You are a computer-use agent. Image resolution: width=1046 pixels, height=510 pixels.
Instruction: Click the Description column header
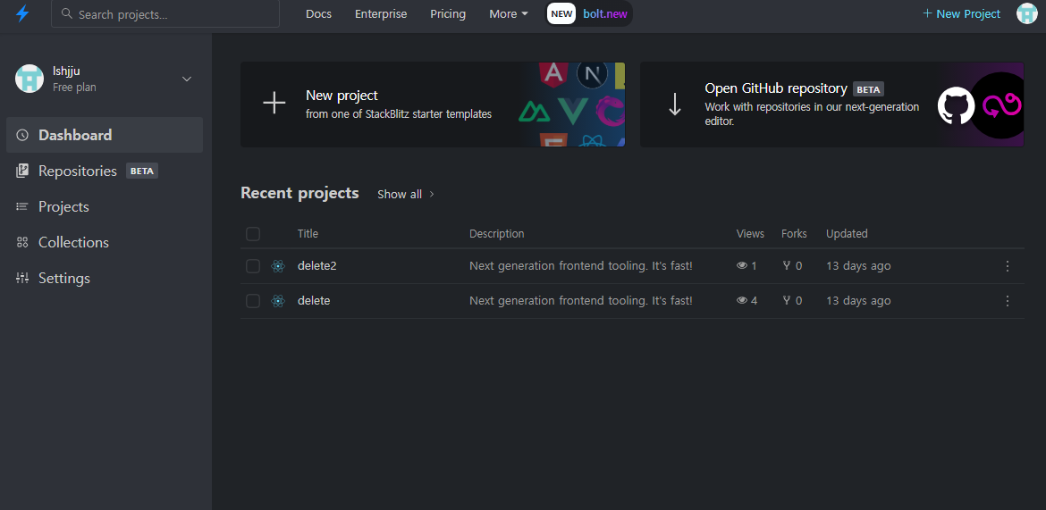coord(496,233)
